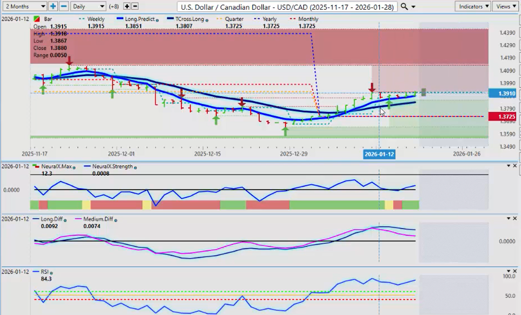Click the blue minus zoom-out button
This screenshot has height=315, width=521.
63,6
